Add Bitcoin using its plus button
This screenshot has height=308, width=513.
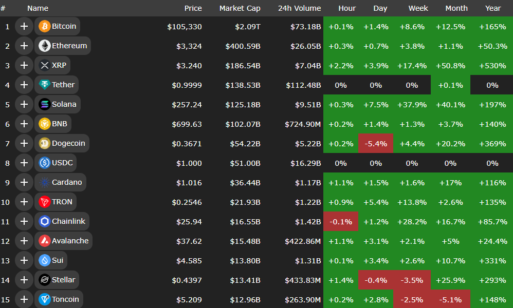click(x=24, y=26)
